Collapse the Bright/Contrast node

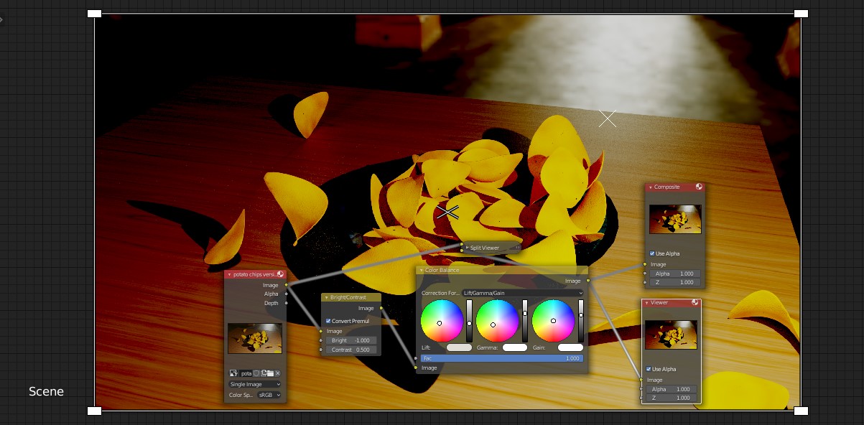coord(326,297)
